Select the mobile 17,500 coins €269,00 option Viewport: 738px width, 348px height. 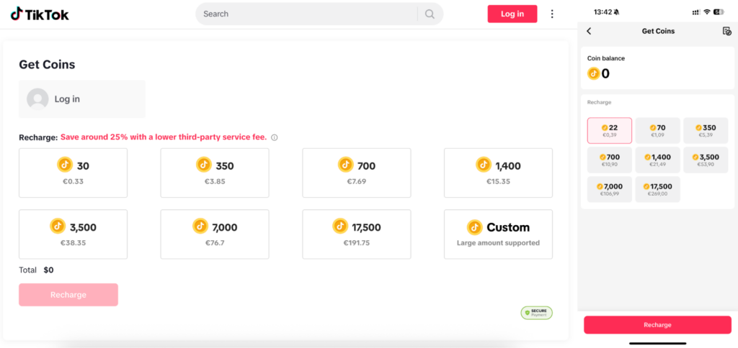(x=657, y=189)
